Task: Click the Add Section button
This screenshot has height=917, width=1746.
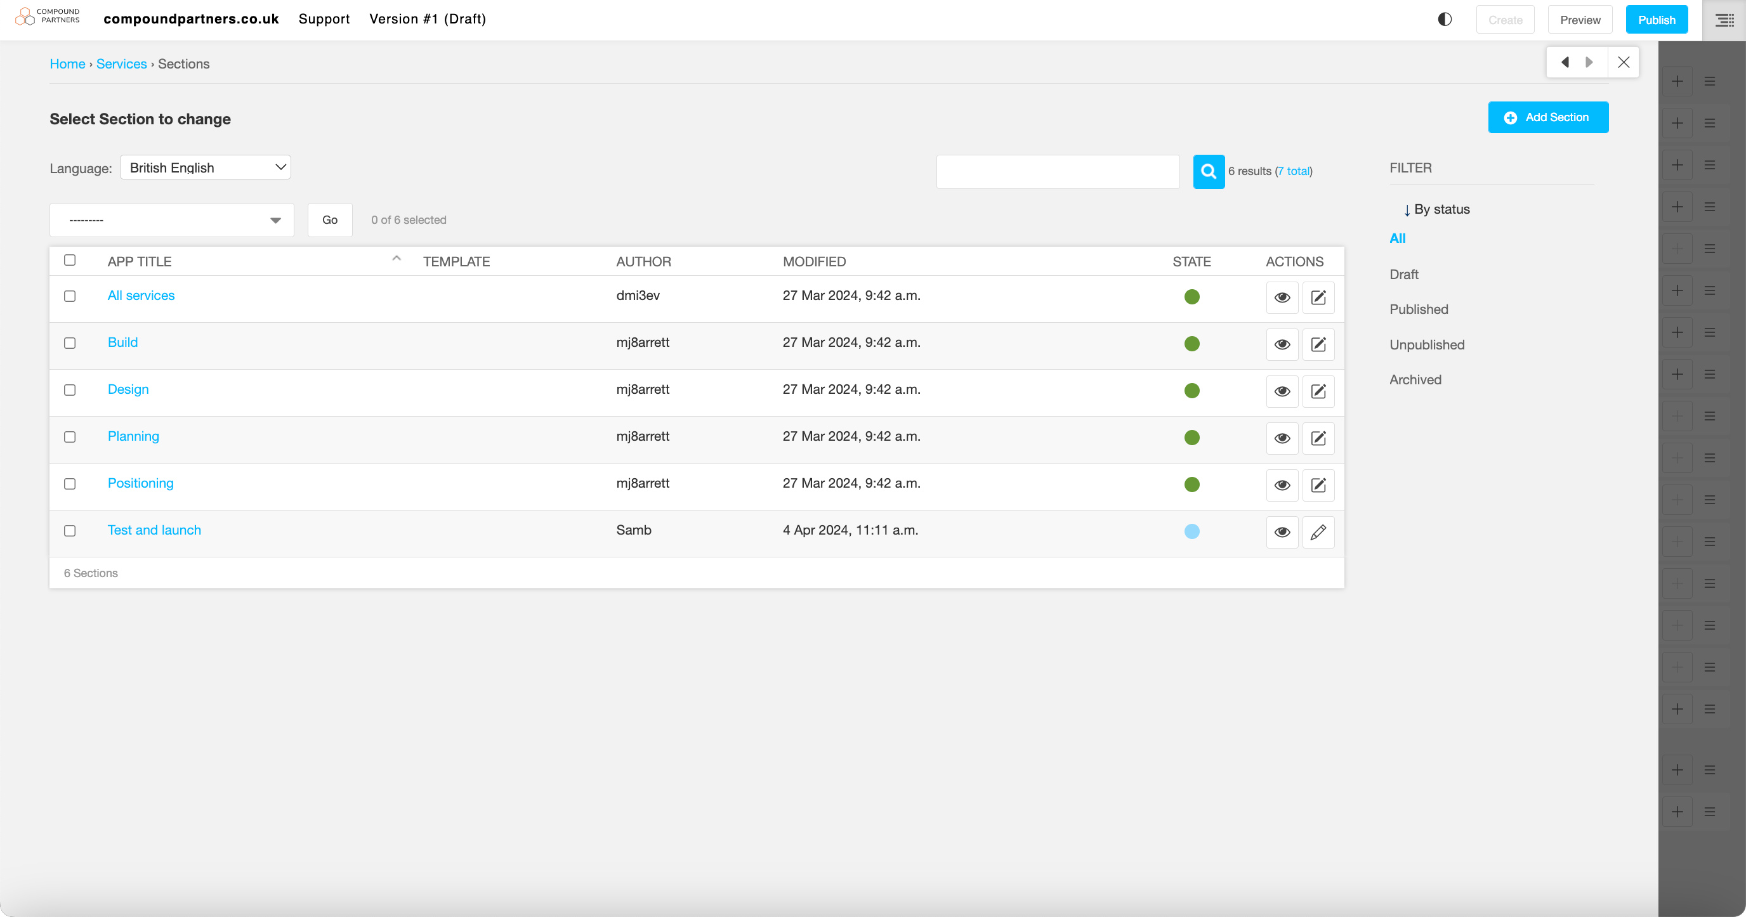Action: (x=1547, y=117)
